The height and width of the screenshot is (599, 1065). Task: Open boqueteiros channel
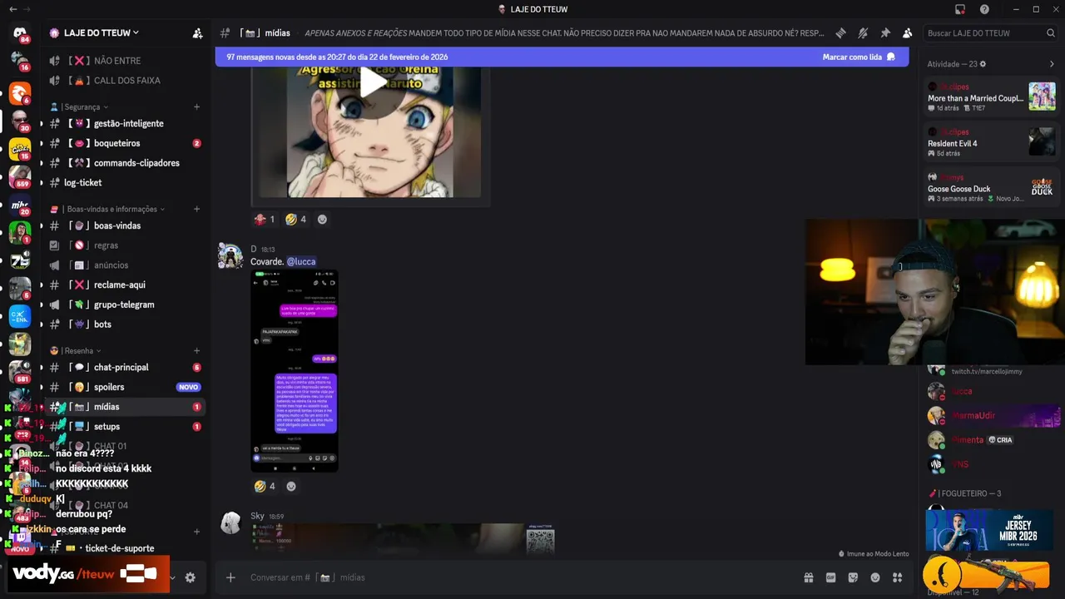pos(125,143)
